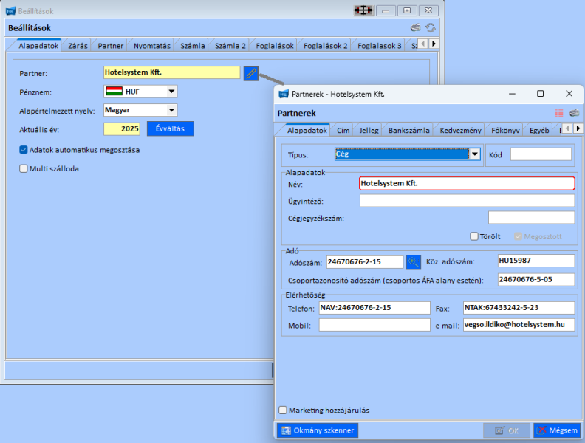
Task: Click the red list icon in Partnerek header
Action: pos(559,113)
